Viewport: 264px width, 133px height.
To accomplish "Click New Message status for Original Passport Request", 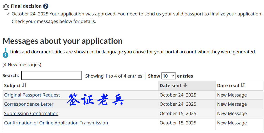I will coord(232,95).
